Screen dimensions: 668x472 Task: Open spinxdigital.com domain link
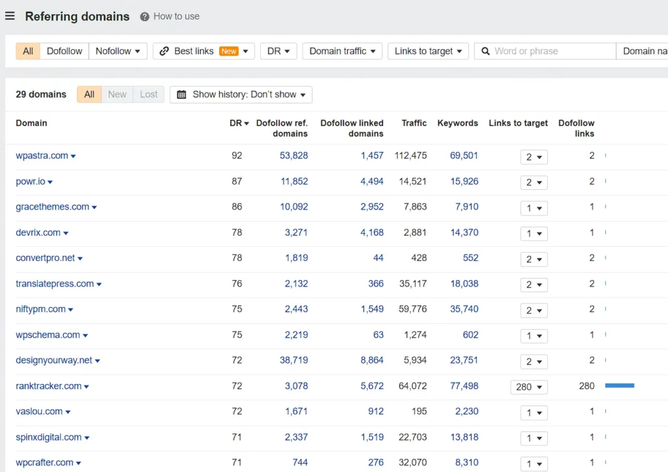pyautogui.click(x=48, y=437)
